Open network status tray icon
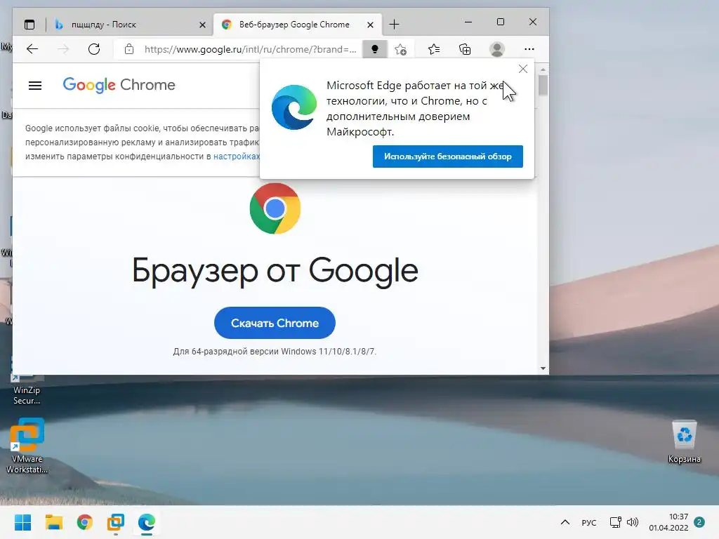Image resolution: width=719 pixels, height=539 pixels. pyautogui.click(x=615, y=522)
